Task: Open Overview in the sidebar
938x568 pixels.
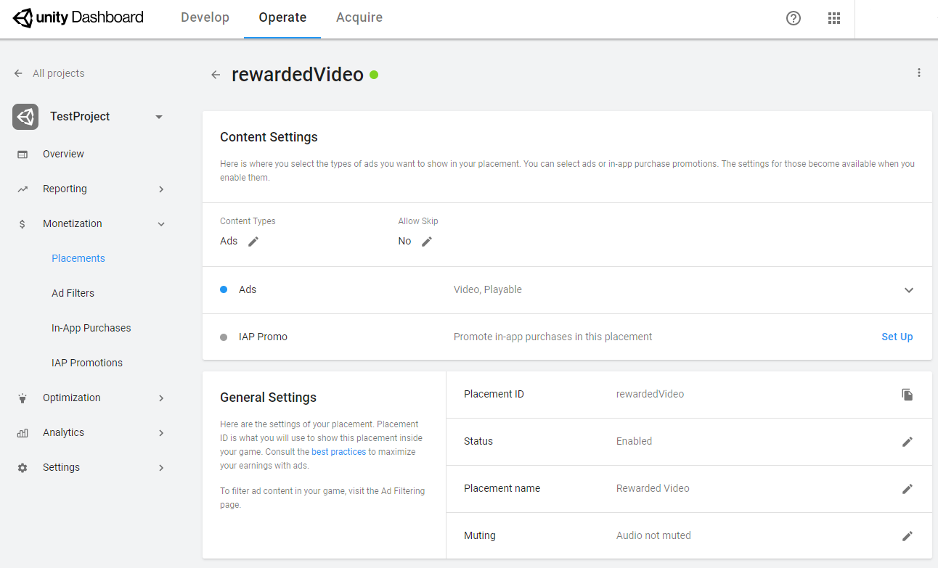Action: tap(63, 154)
